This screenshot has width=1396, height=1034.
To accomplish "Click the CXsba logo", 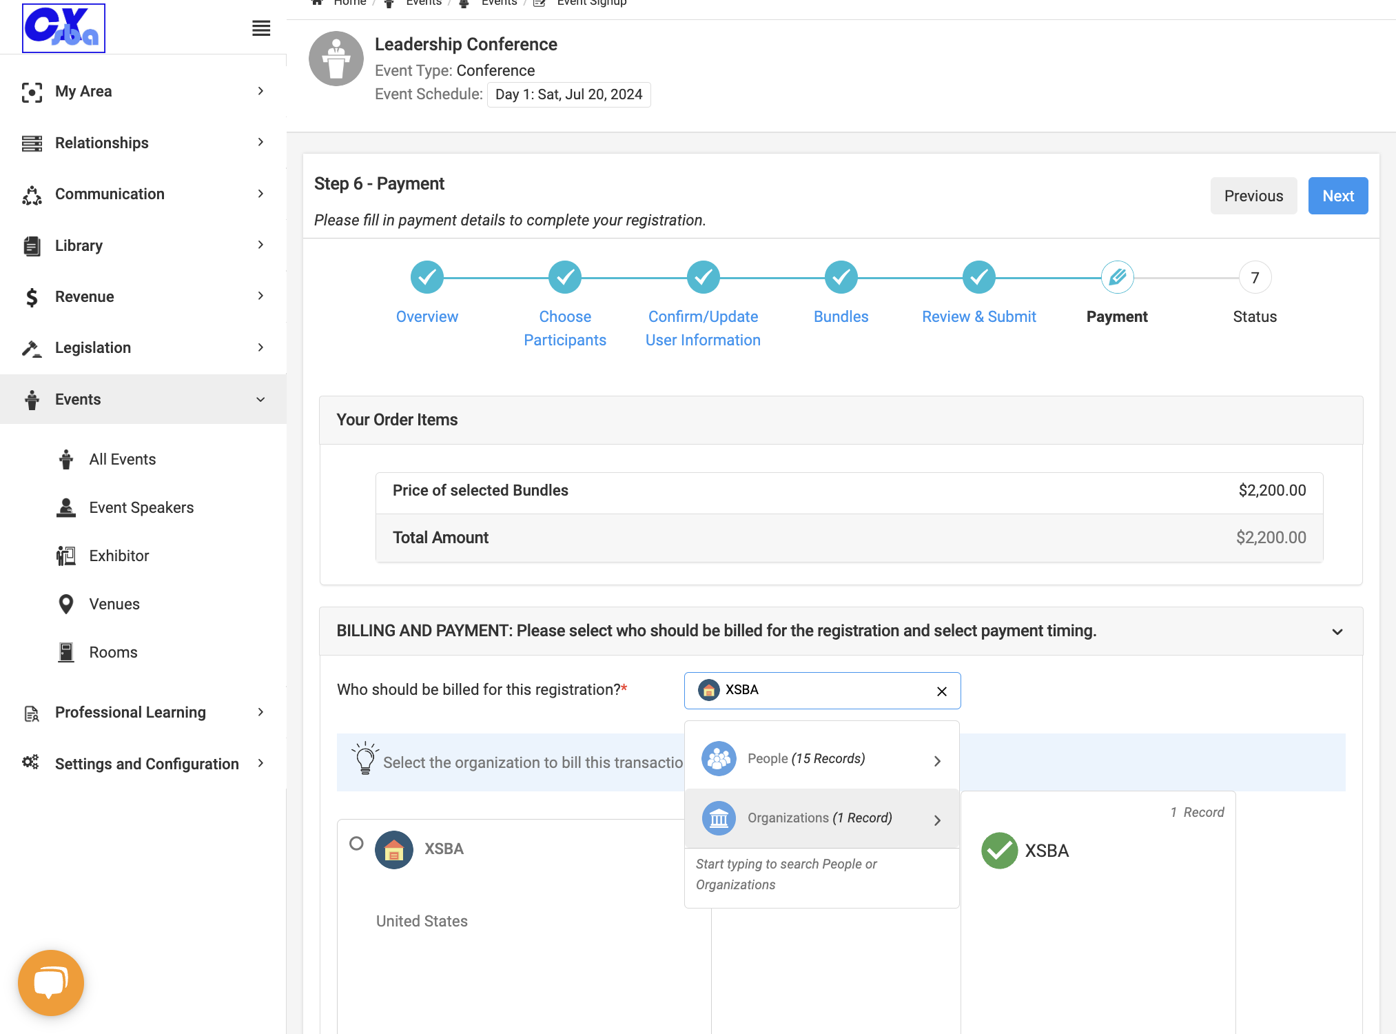I will pyautogui.click(x=63, y=28).
